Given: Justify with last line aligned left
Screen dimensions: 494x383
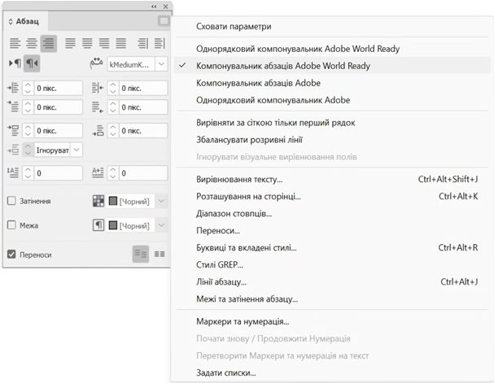Looking at the screenshot, I should tap(70, 43).
